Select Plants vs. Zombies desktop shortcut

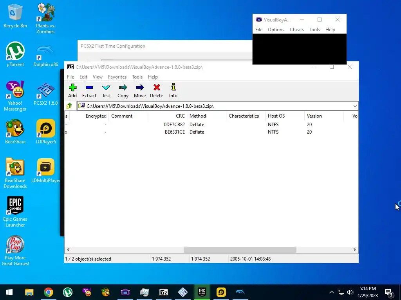click(x=45, y=18)
